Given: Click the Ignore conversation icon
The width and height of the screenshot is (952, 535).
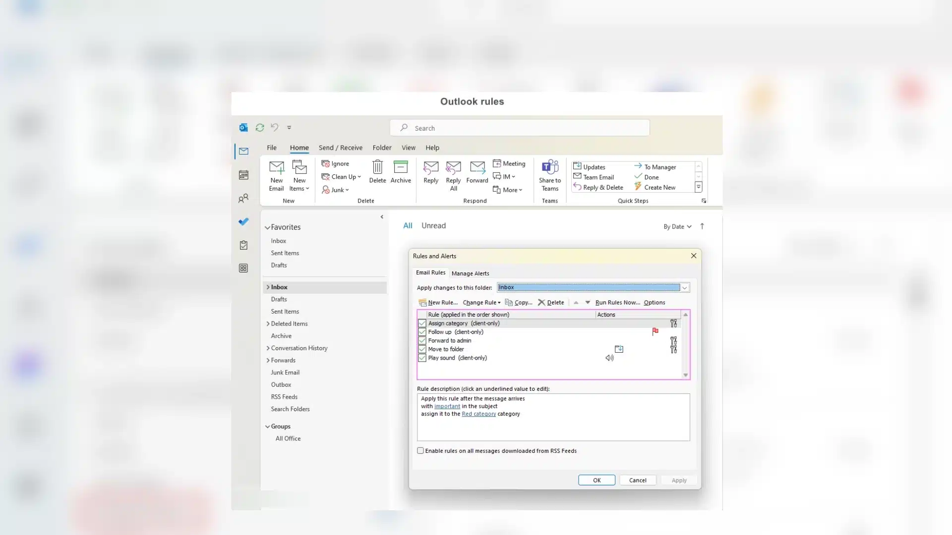Looking at the screenshot, I should pyautogui.click(x=326, y=163).
